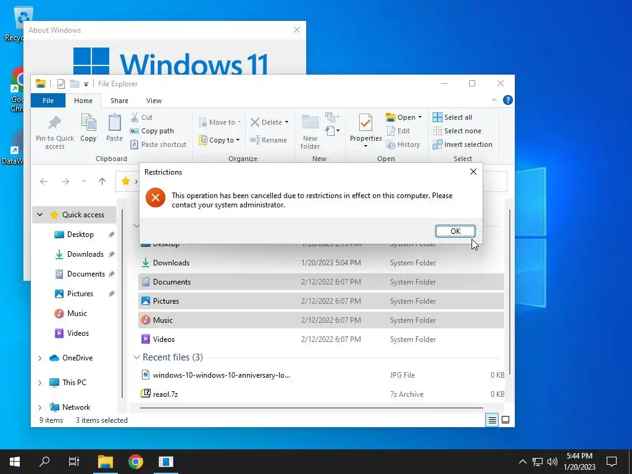Screen dimensions: 632x474
Task: Open taskbar Search magnifier
Action: click(44, 462)
